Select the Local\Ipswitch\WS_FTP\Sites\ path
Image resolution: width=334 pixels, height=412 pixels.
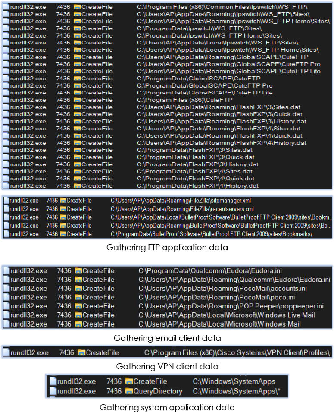(x=217, y=43)
